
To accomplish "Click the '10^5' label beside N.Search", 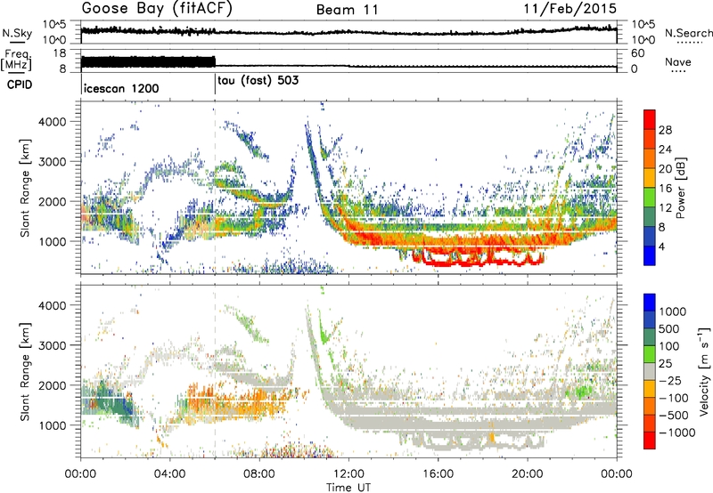I will (643, 25).
